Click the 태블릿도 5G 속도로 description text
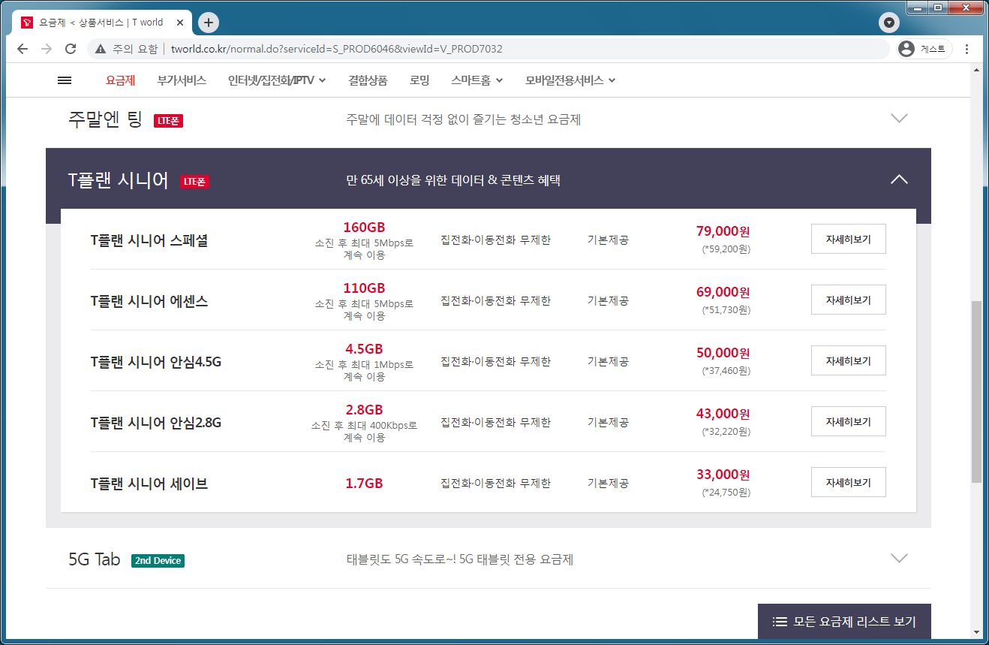 (459, 559)
